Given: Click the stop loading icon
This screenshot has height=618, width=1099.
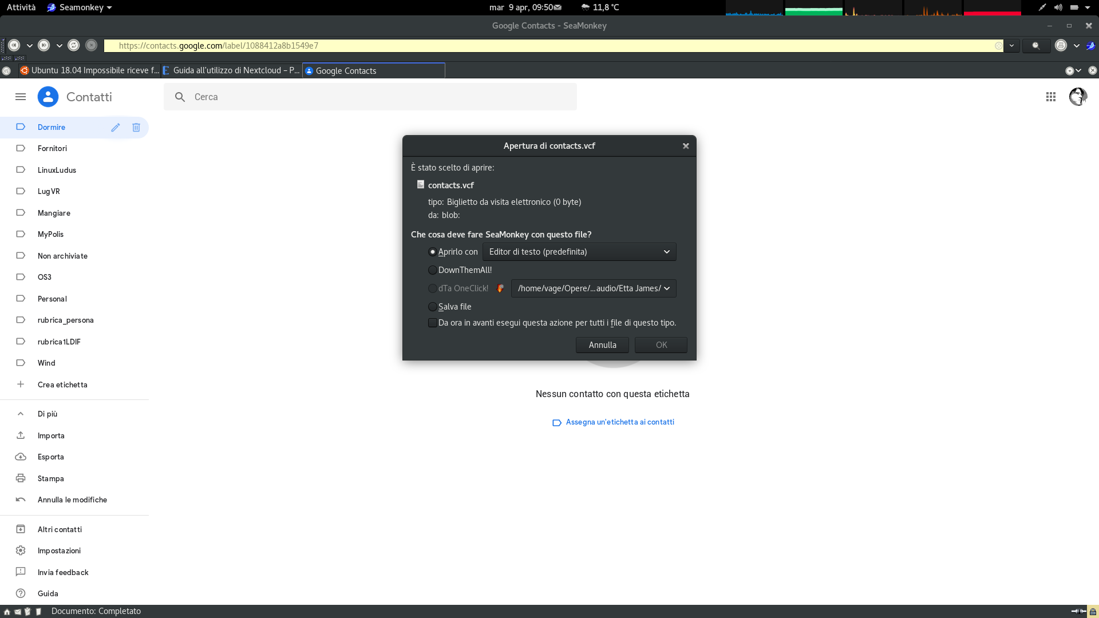Looking at the screenshot, I should pos(91,45).
